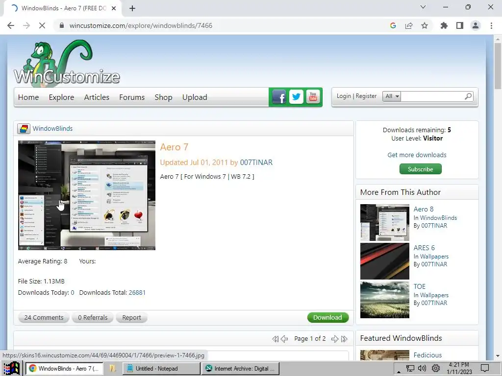Open the Fedicious featured link

coord(427,355)
